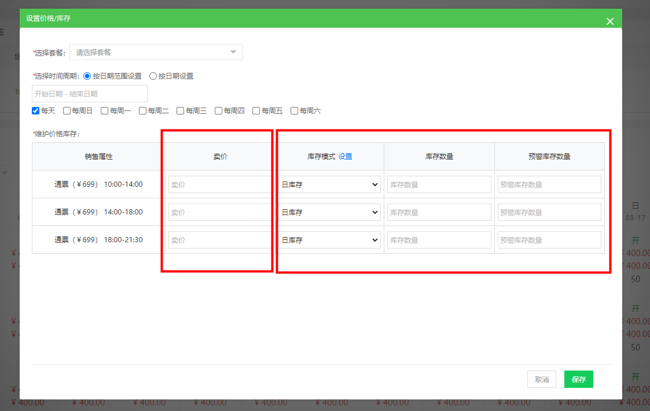The height and width of the screenshot is (411, 650).
Task: Open the 请选择套餐 dropdown
Action: pyautogui.click(x=156, y=52)
